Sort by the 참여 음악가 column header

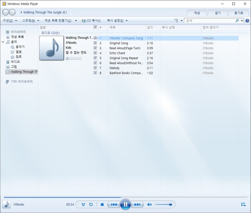[x=220, y=27]
